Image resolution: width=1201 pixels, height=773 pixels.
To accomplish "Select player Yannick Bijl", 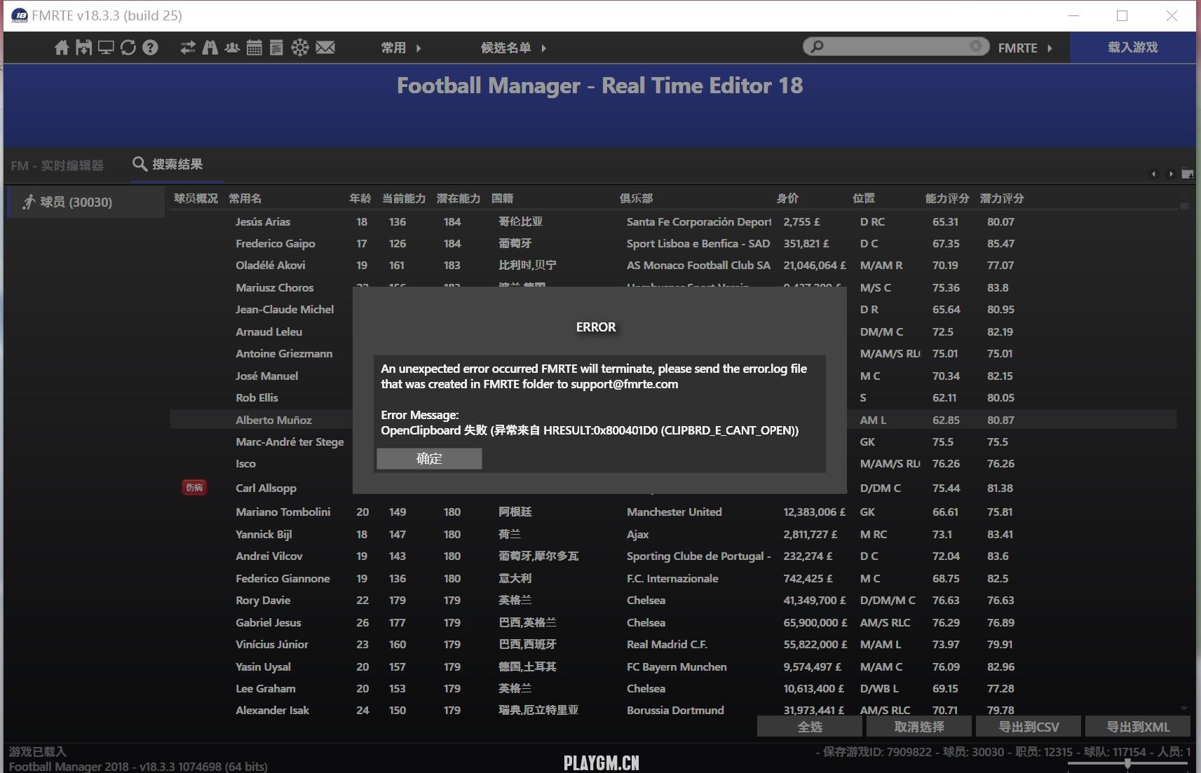I will tap(264, 534).
